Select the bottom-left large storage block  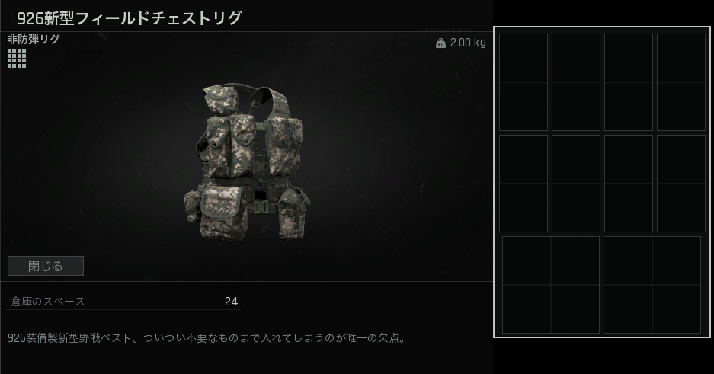pyautogui.click(x=550, y=285)
